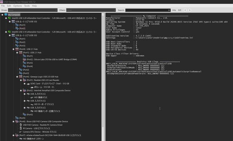
Task: Open the Others dropdown
Action: [x=91, y=10]
